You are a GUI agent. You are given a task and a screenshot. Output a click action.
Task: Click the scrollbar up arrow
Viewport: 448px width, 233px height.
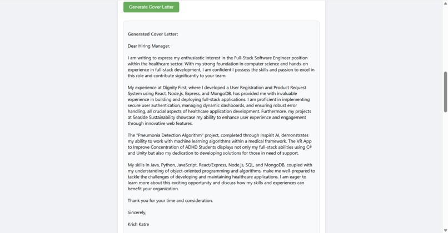(445, 3)
